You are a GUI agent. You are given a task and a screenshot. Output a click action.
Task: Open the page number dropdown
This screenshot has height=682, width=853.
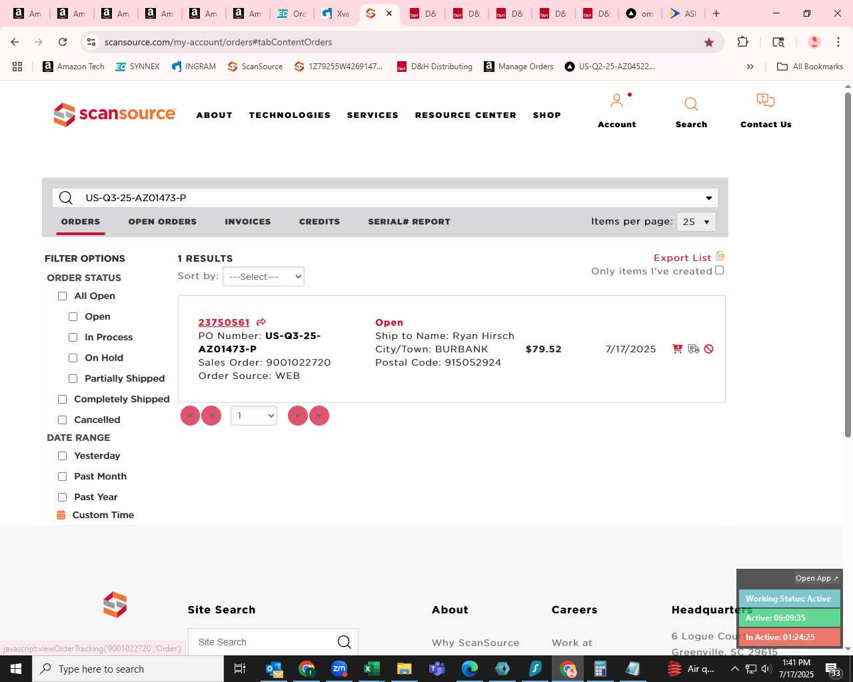254,416
